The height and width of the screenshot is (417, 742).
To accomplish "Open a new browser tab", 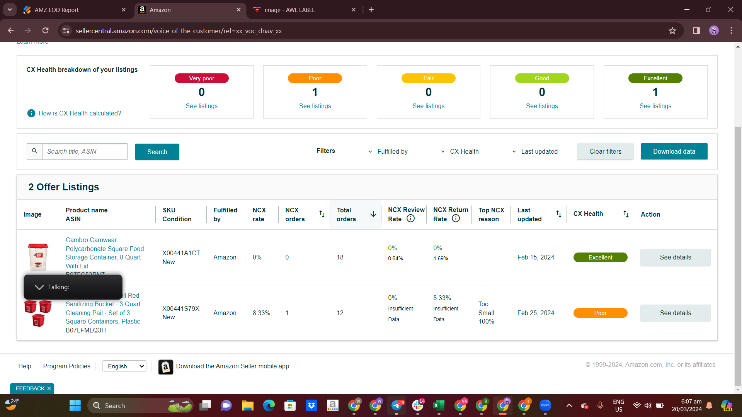I will click(371, 10).
